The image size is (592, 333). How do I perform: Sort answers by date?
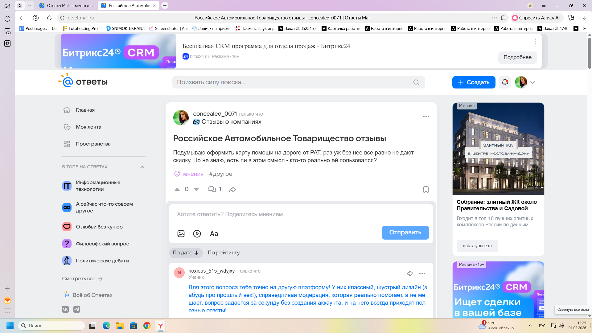[x=186, y=253]
